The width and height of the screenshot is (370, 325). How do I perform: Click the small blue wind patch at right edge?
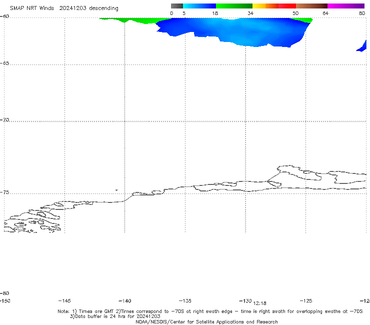tap(362, 46)
